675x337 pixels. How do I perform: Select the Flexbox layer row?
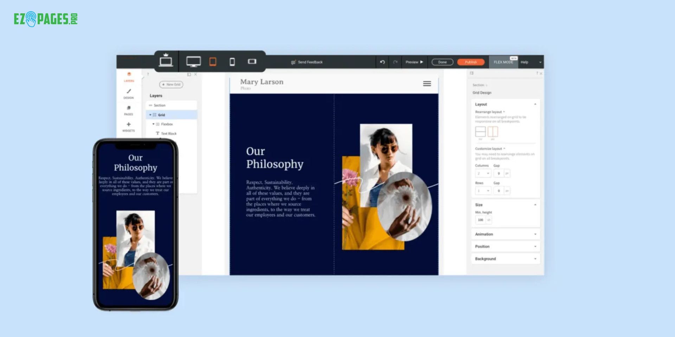[171, 124]
